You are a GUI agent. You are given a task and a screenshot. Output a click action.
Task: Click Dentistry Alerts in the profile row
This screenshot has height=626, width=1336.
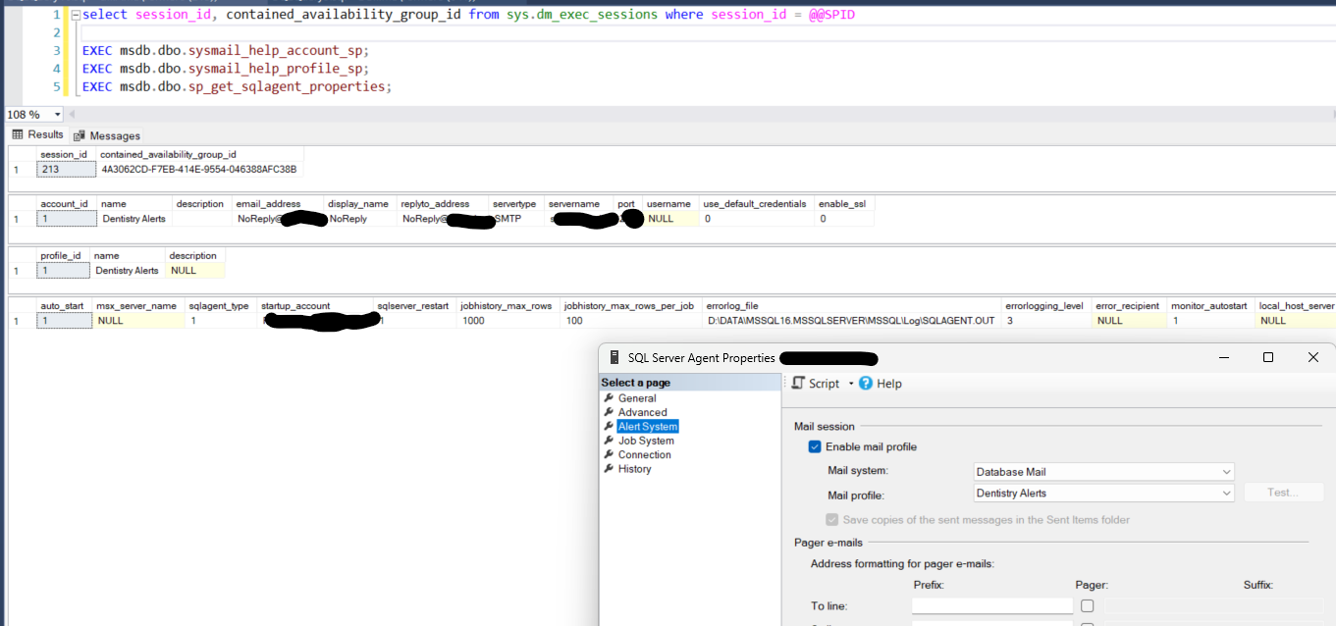[x=128, y=270]
